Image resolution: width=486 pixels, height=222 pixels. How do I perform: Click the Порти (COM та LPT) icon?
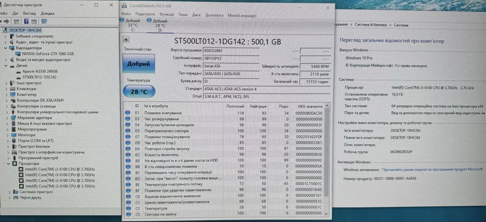pyautogui.click(x=14, y=140)
